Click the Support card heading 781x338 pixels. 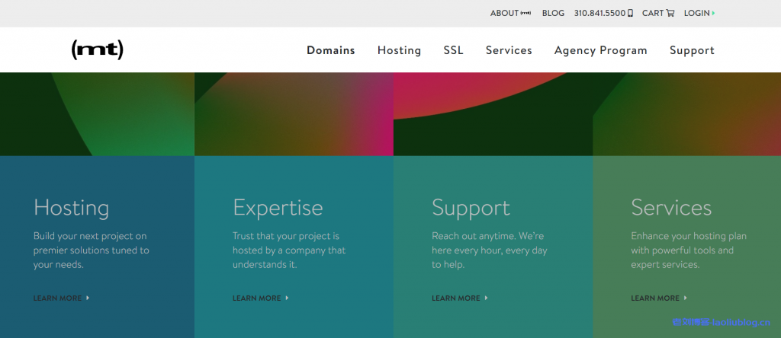coord(471,208)
